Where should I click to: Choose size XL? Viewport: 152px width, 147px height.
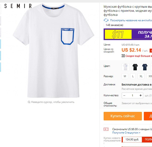coord(141,76)
